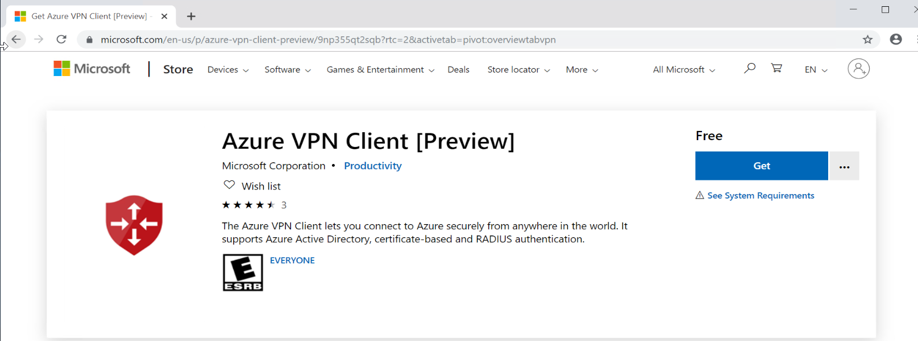Click the EVERYONE rating link
Screen dimensions: 918x341
[x=292, y=260]
